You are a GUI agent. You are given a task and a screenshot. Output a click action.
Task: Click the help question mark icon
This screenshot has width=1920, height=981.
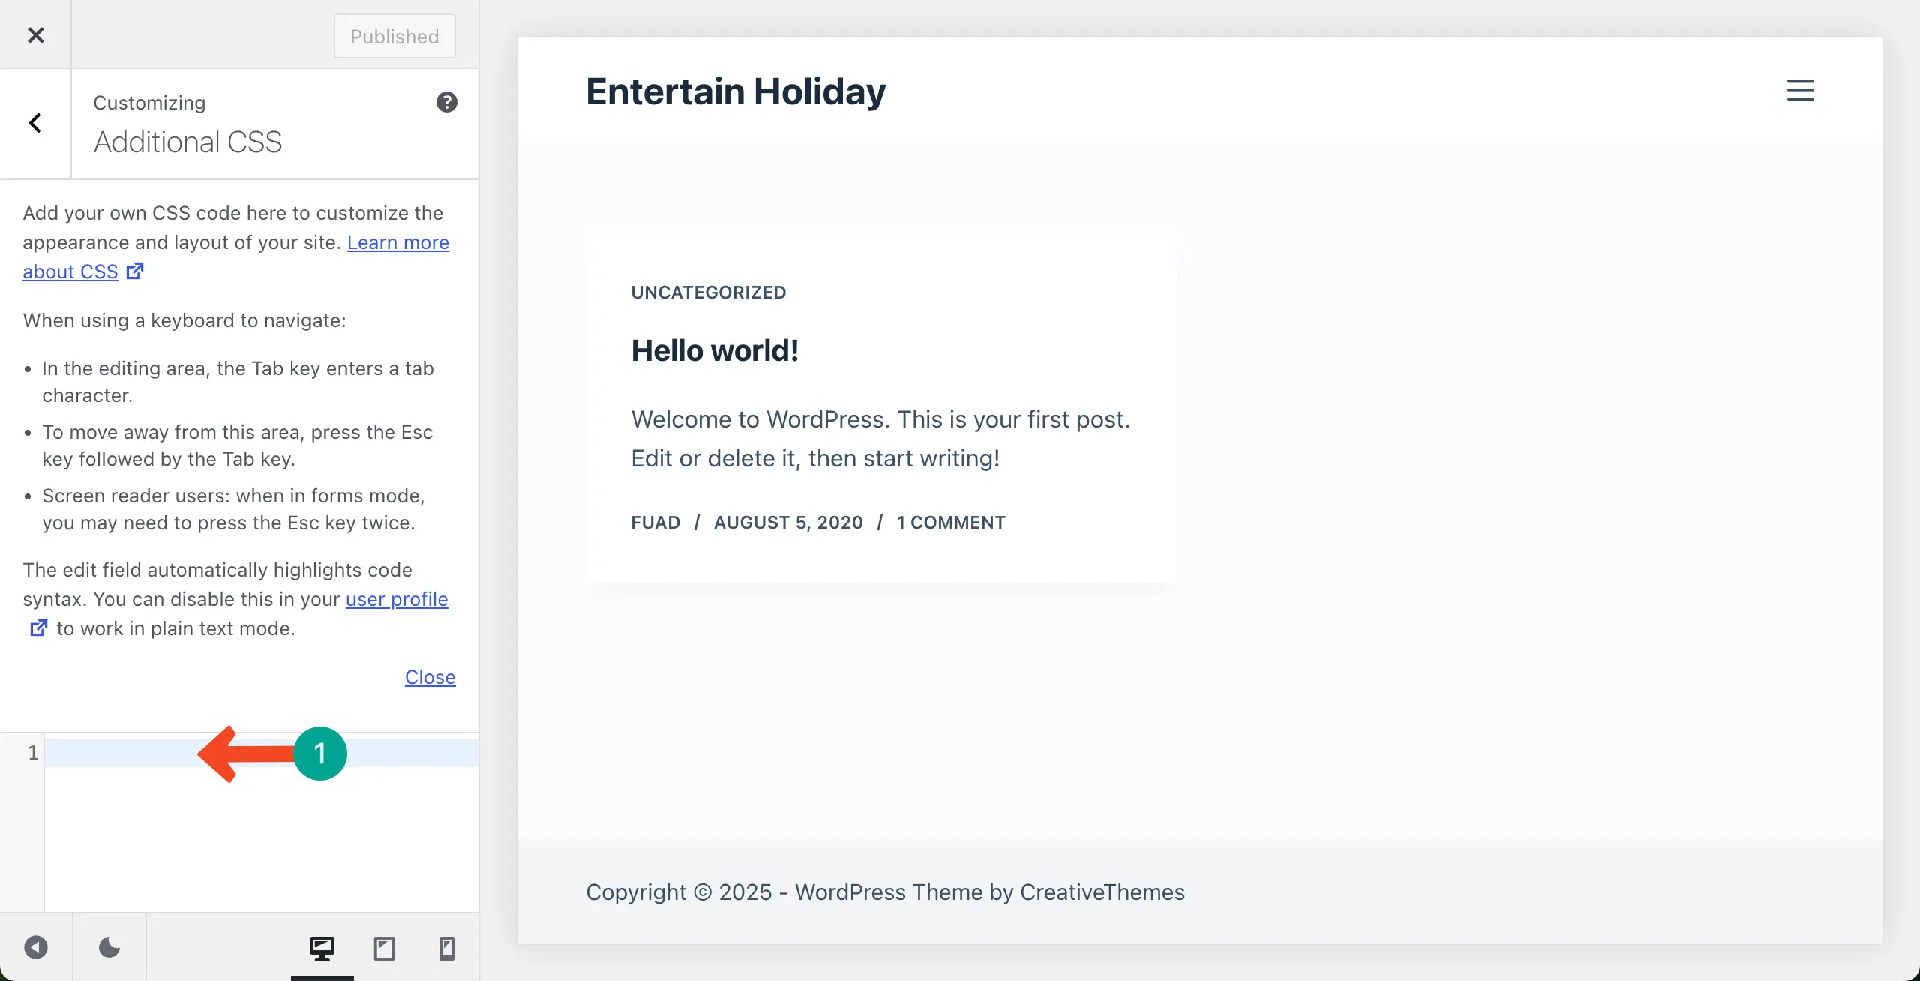point(447,102)
